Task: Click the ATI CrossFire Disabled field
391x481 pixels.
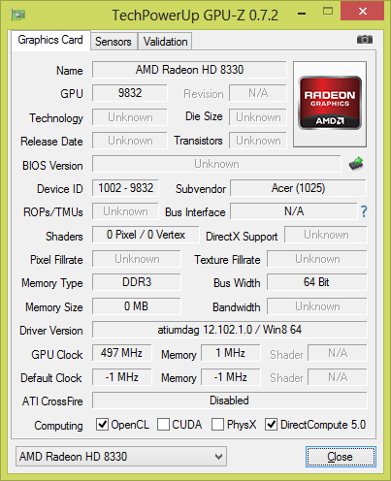Action: coord(230,401)
